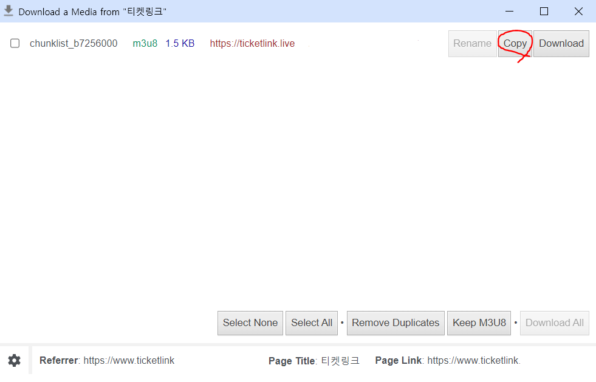Download the chunklist media file
Image resolution: width=596 pixels, height=382 pixels.
coord(561,44)
